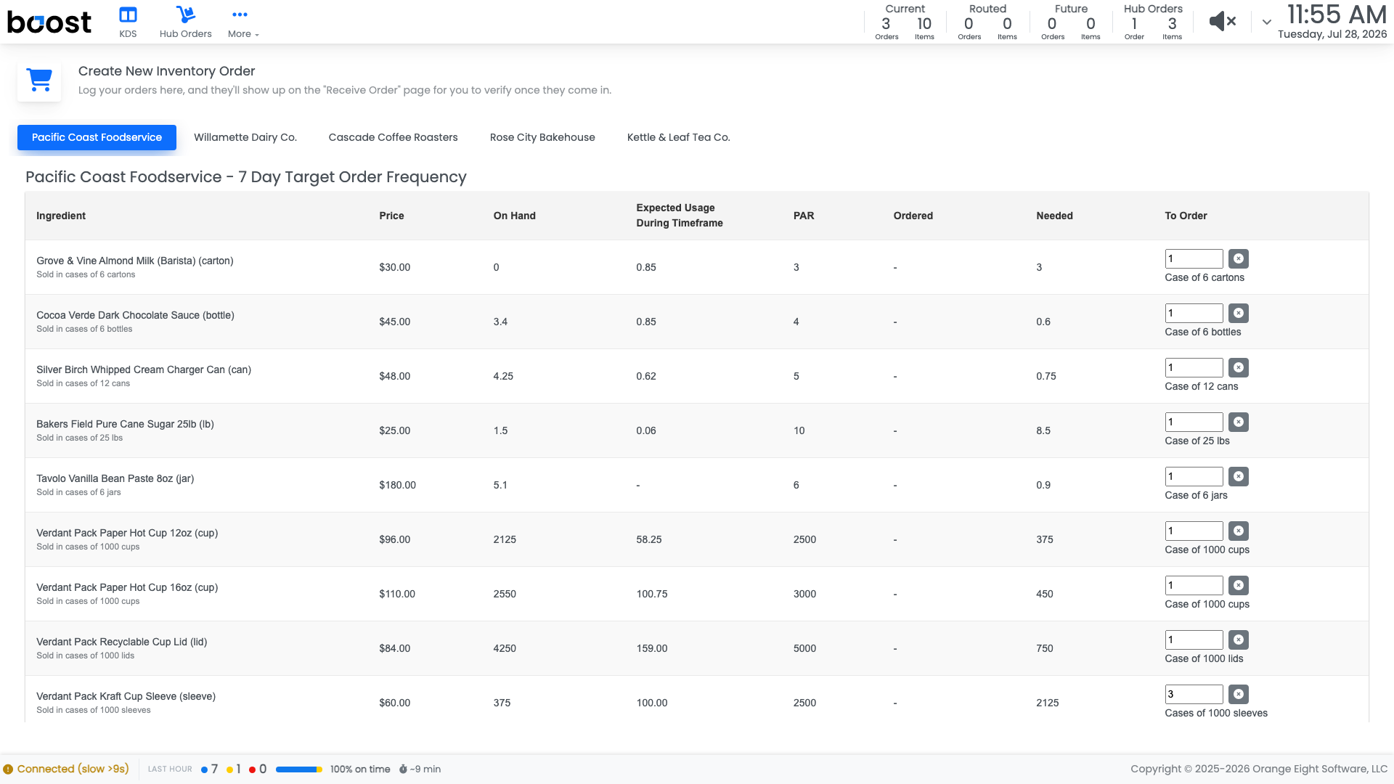Open the Rose City Bakehouse tab
Screen dimensions: 1394x784
click(x=542, y=137)
